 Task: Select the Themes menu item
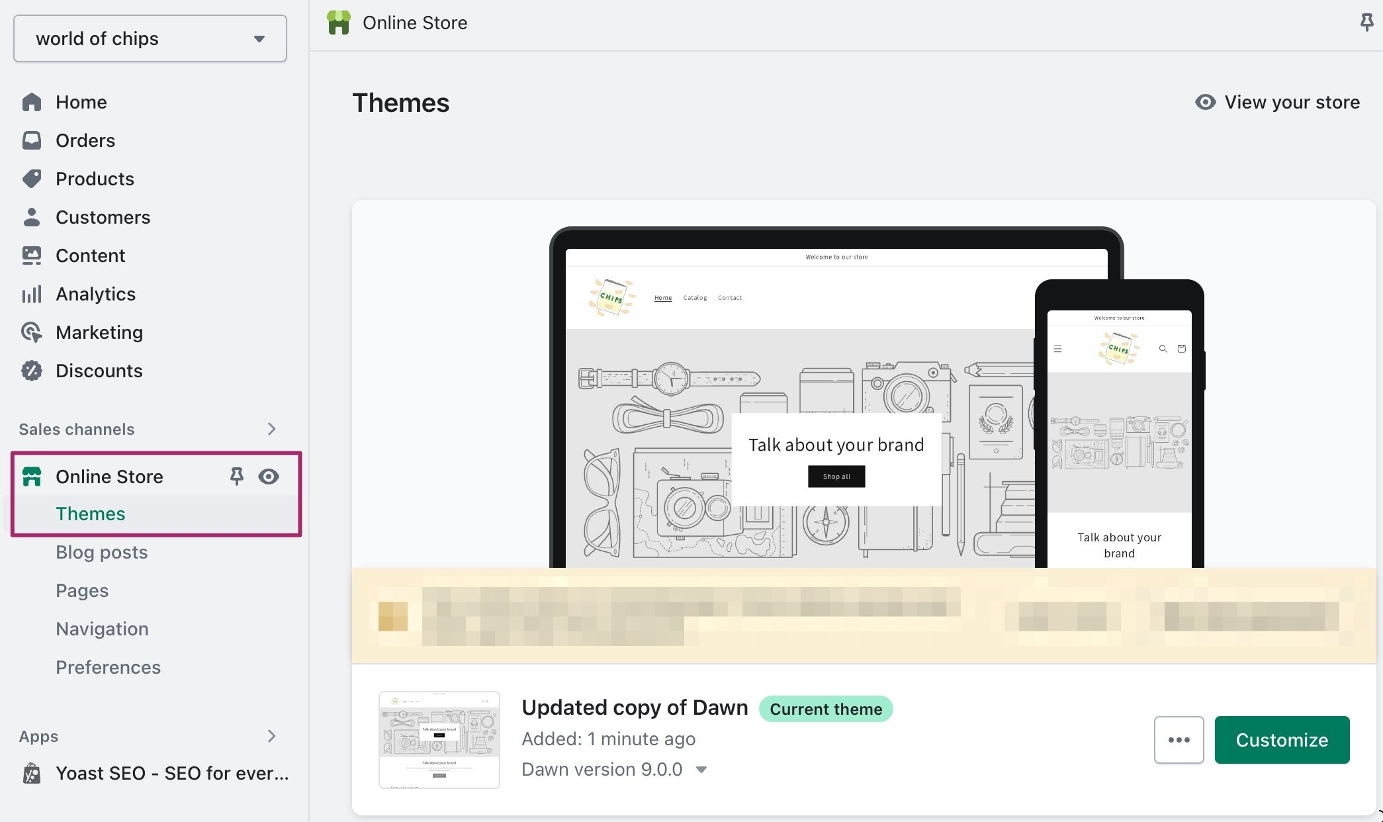(x=90, y=513)
